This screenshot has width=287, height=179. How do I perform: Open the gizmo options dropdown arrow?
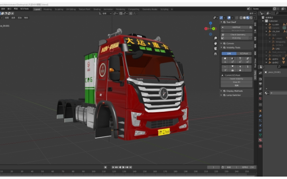click(x=224, y=18)
